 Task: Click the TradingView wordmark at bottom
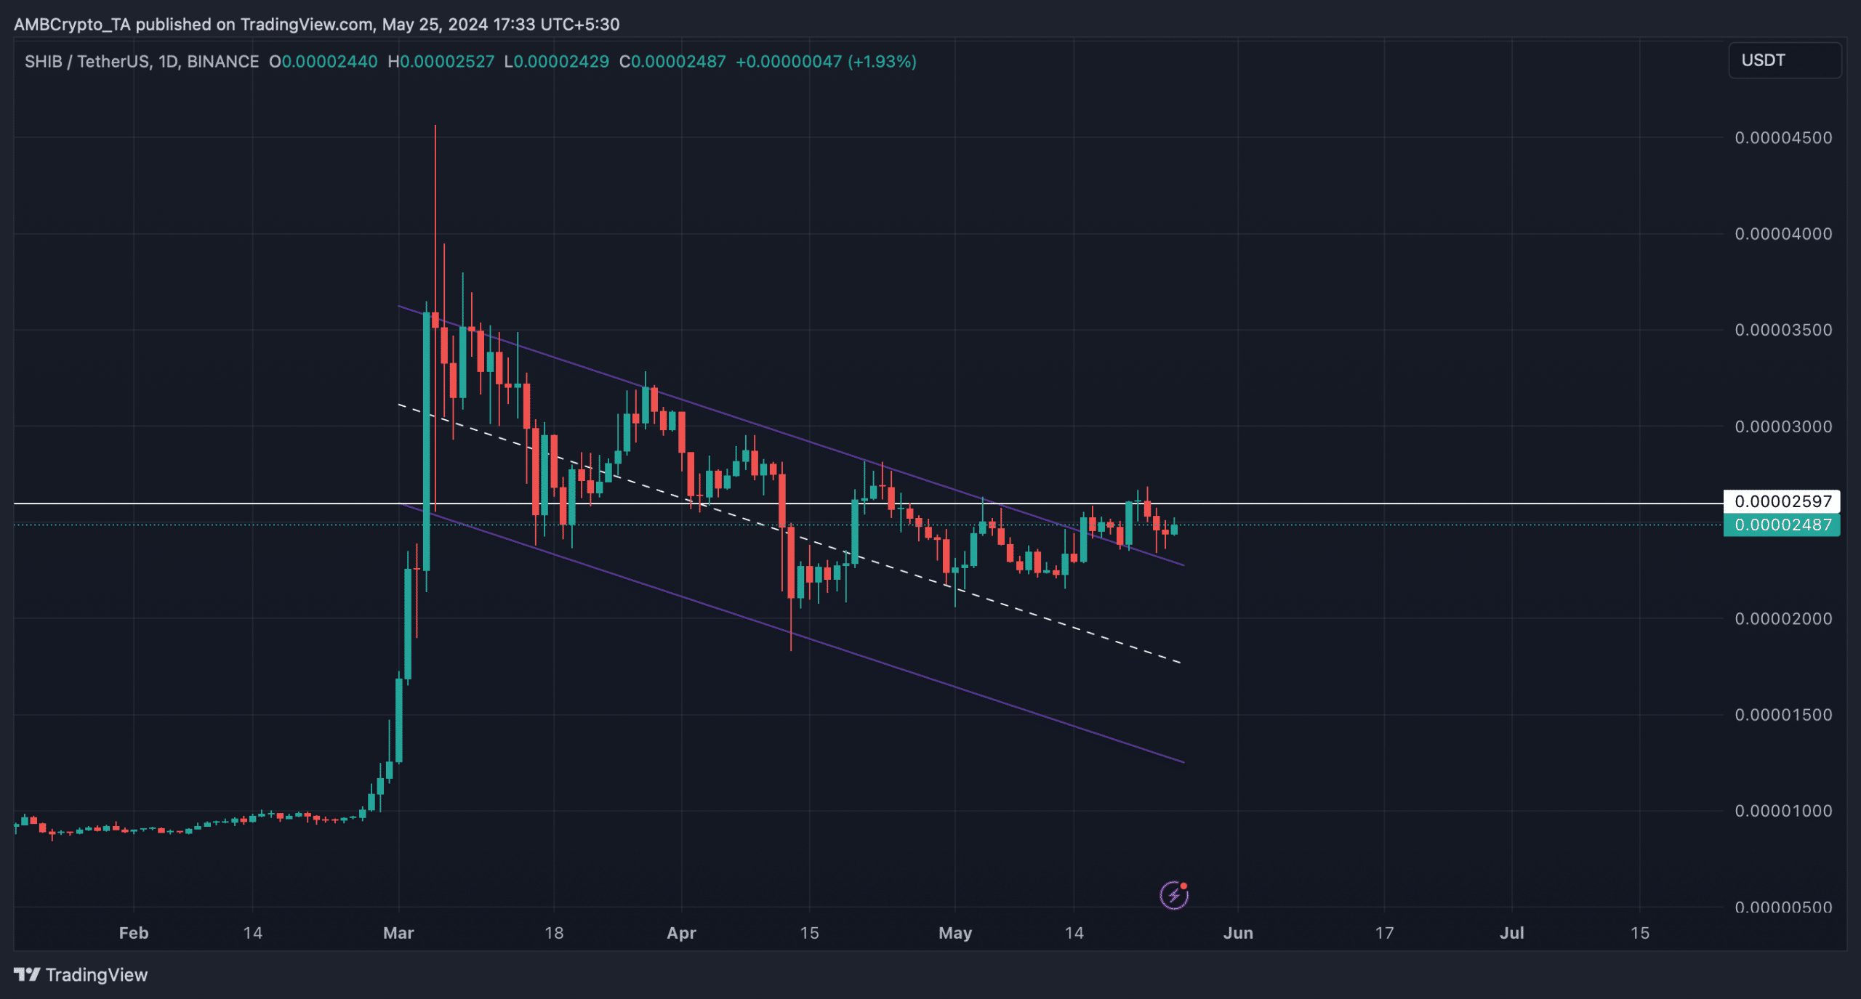click(x=97, y=975)
